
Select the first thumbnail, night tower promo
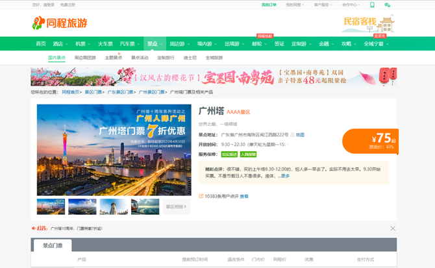pos(51,207)
